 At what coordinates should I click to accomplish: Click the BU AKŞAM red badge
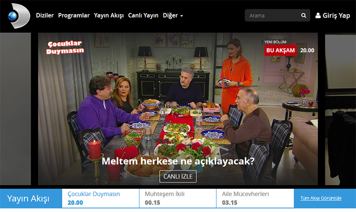(x=280, y=50)
